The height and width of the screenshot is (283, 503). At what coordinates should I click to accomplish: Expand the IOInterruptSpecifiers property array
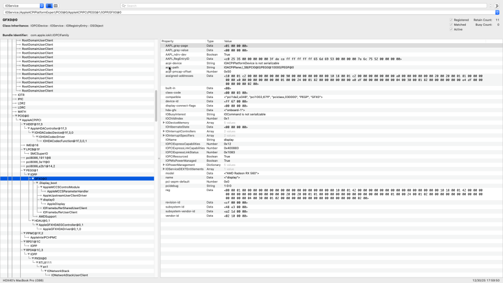pos(163,136)
